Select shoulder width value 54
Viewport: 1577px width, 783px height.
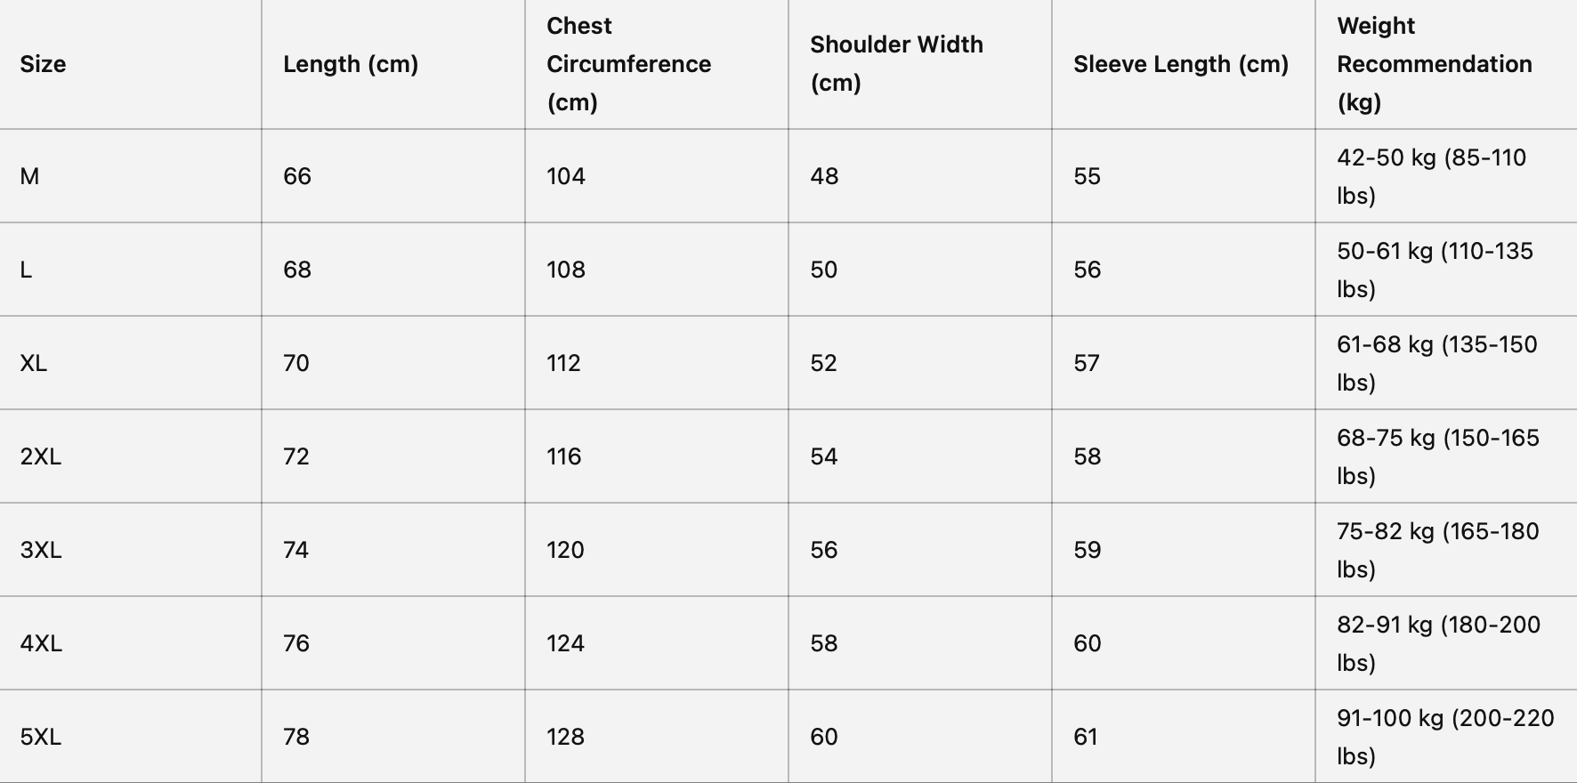click(x=824, y=456)
